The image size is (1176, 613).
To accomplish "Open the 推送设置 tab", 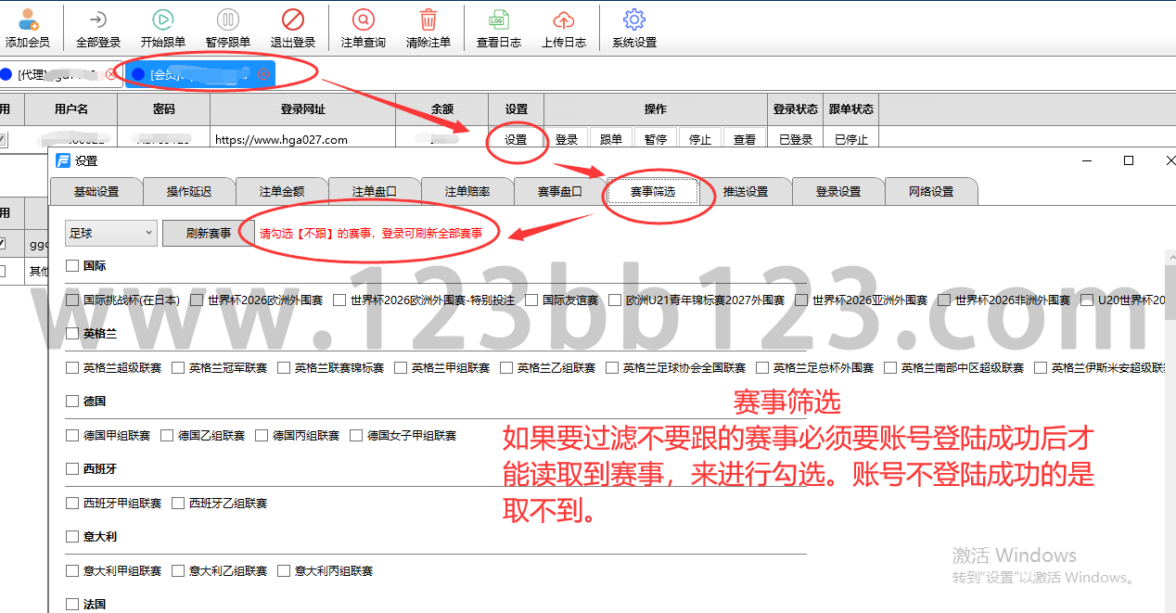I will pyautogui.click(x=745, y=192).
